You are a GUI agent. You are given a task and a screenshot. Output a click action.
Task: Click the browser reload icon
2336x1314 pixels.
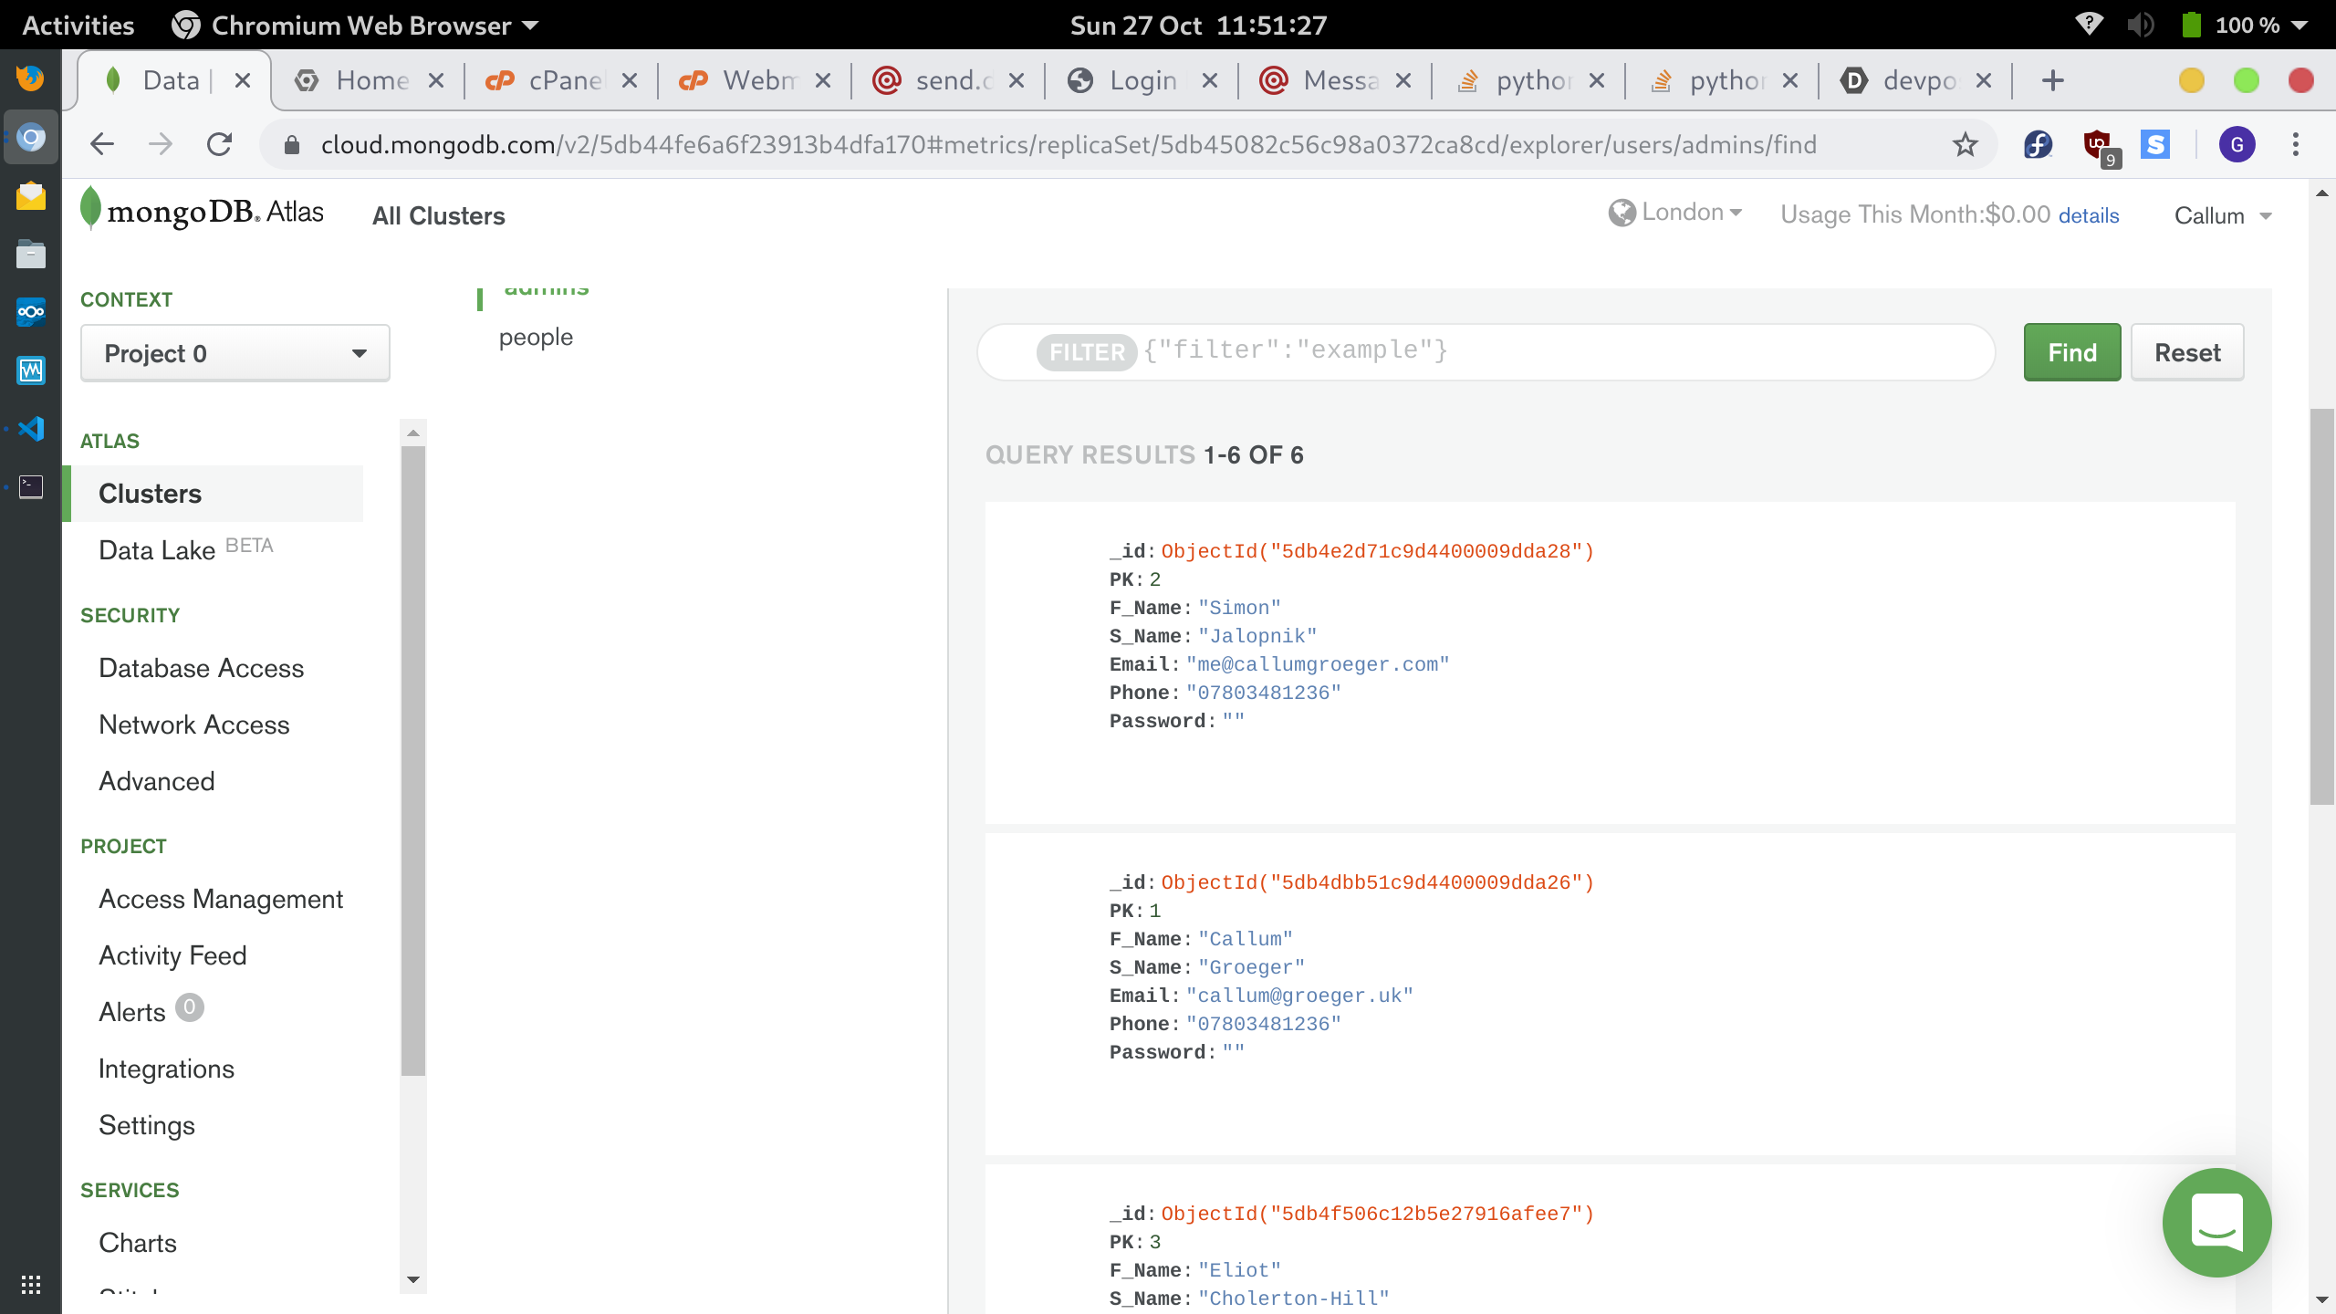220,144
